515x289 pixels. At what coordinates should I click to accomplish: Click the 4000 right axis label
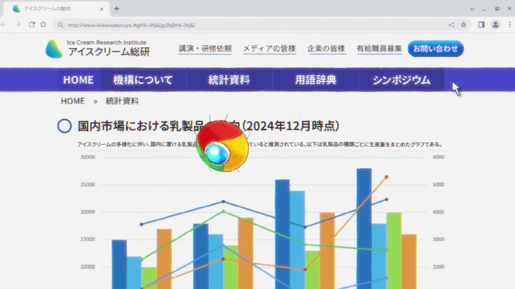click(x=438, y=212)
